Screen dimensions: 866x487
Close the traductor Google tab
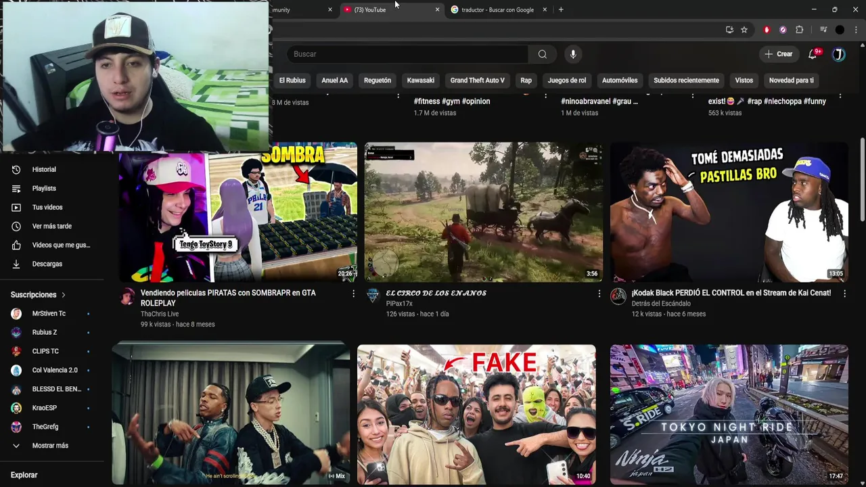pos(545,9)
